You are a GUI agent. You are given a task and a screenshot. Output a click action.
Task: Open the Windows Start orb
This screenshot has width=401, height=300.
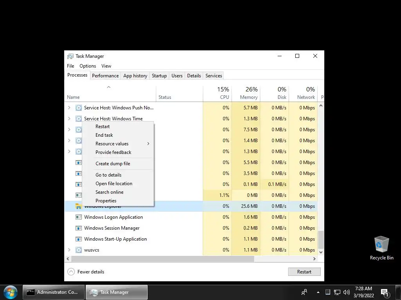point(11,292)
